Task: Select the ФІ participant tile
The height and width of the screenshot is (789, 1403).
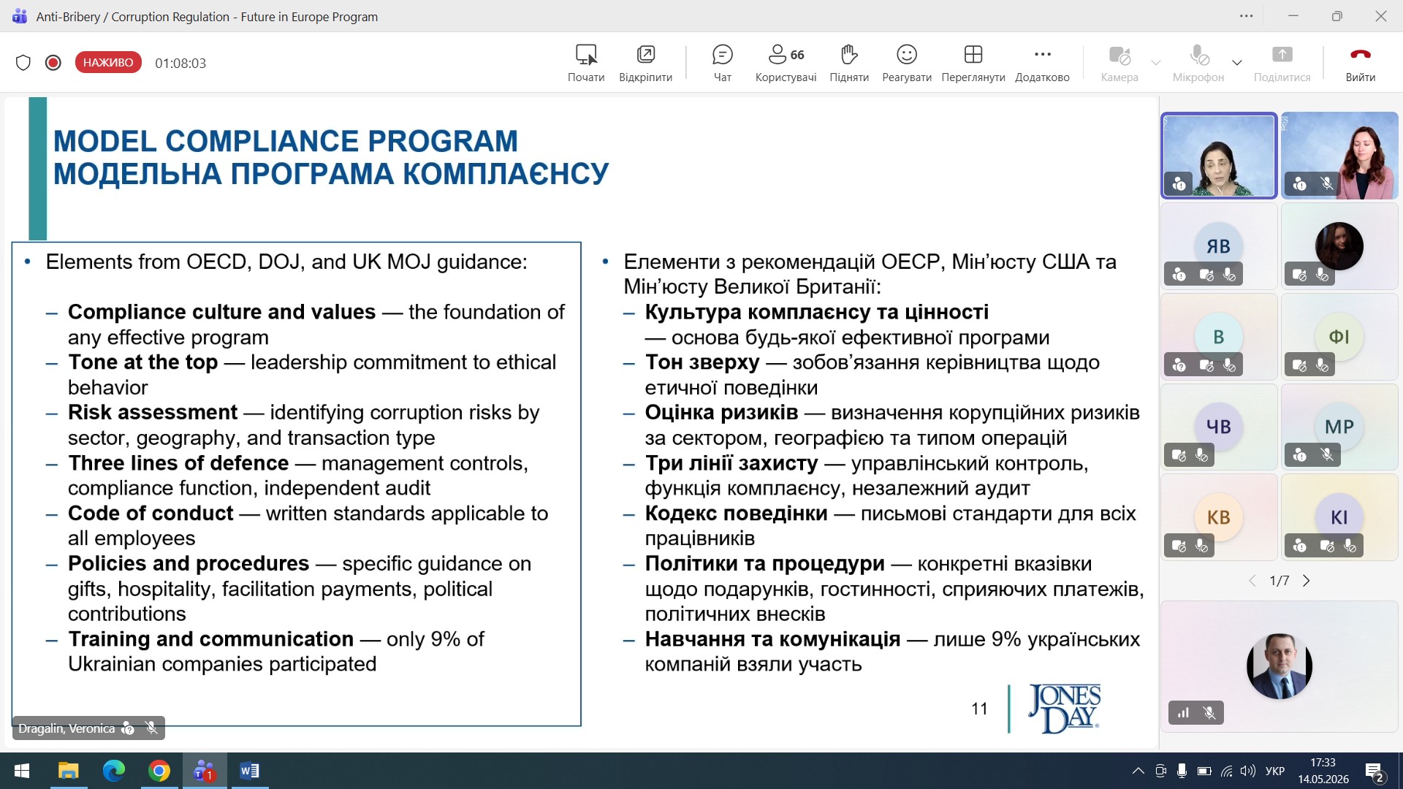Action: pyautogui.click(x=1339, y=337)
